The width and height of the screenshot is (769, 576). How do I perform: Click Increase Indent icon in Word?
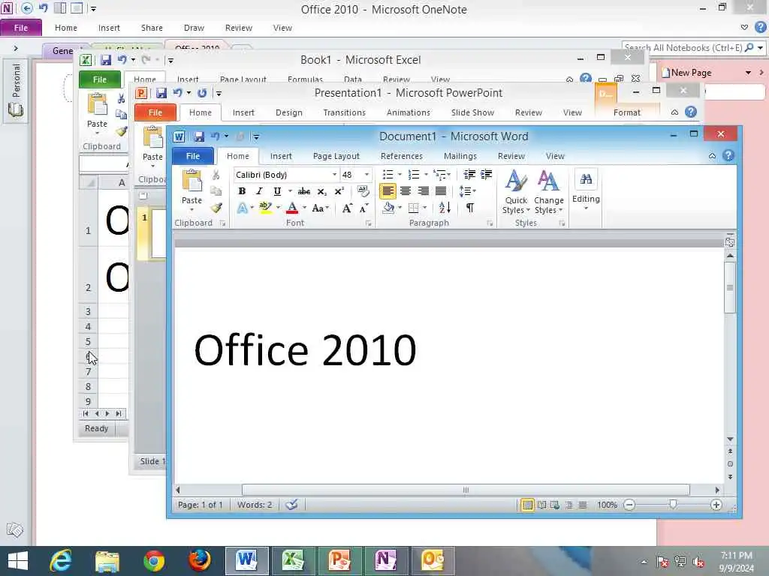point(487,174)
